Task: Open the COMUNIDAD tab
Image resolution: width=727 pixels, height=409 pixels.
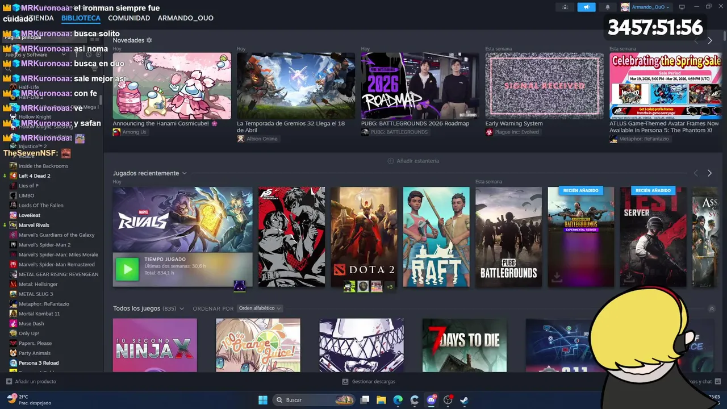Action: (x=129, y=18)
